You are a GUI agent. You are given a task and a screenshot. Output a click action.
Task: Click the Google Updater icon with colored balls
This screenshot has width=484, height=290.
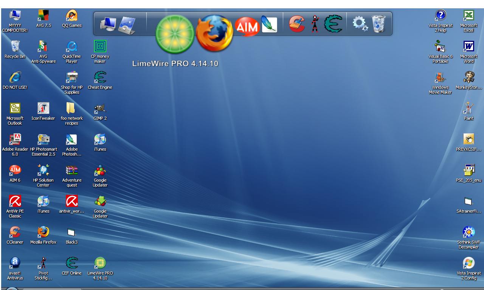100,176
